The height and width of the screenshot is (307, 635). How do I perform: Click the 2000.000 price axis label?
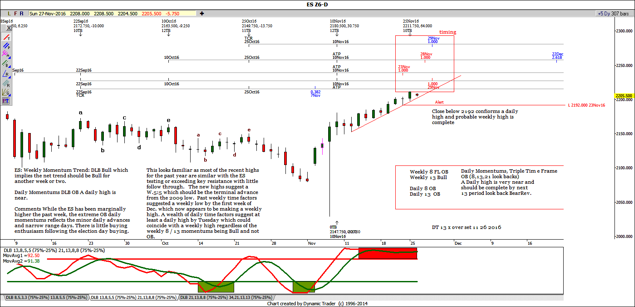(624, 236)
